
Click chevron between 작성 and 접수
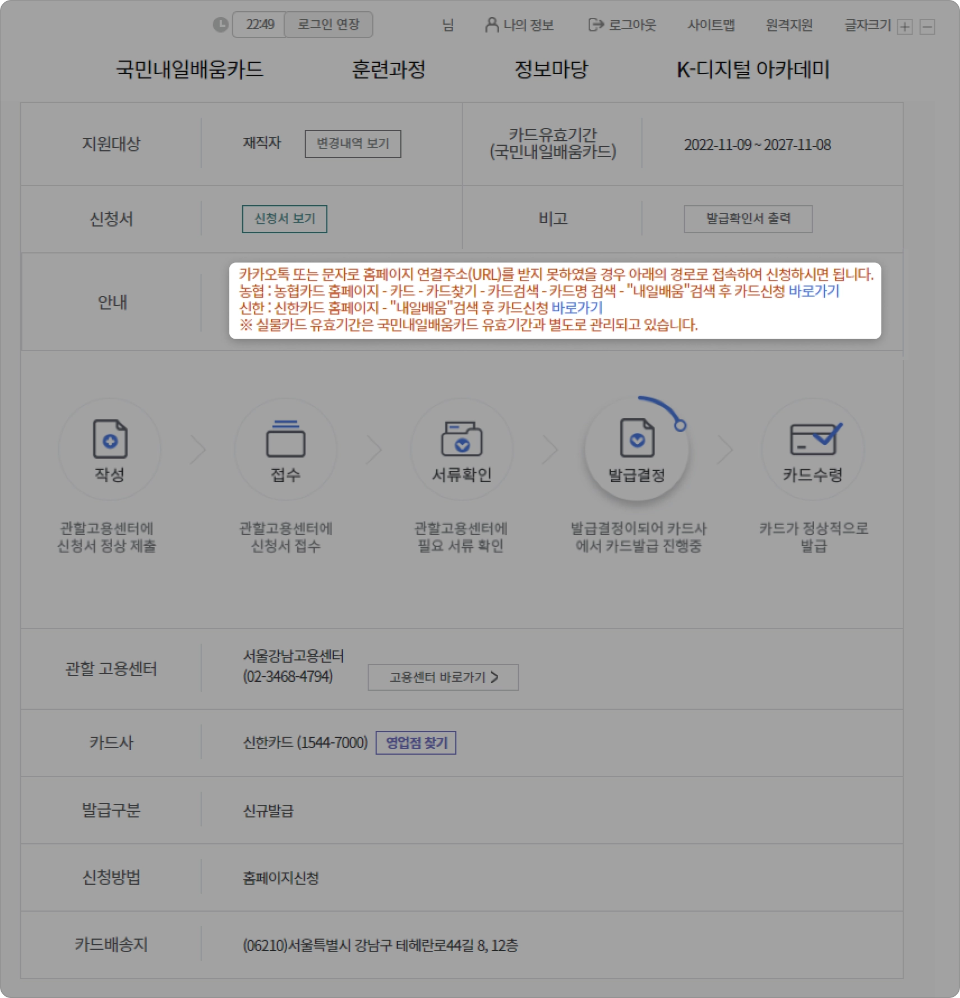(198, 450)
